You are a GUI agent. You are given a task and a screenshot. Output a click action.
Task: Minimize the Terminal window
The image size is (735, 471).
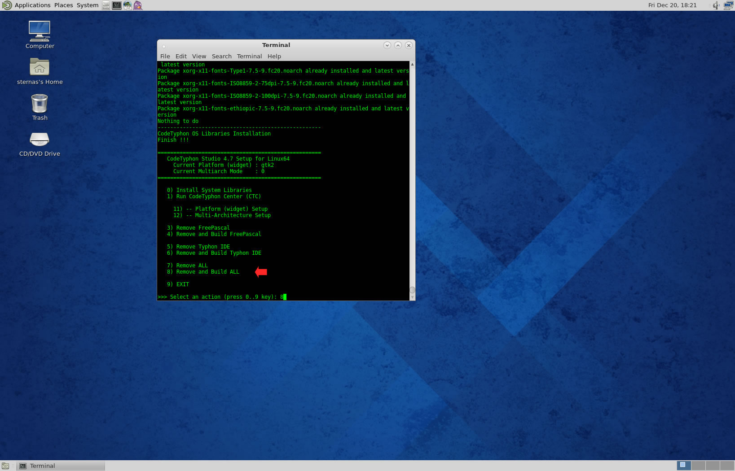tap(387, 45)
